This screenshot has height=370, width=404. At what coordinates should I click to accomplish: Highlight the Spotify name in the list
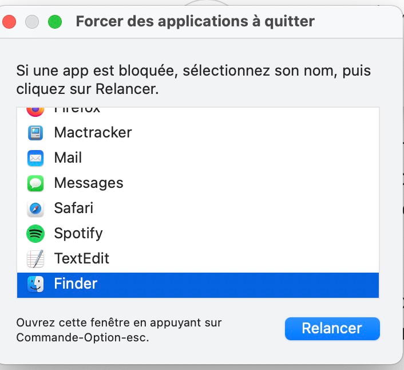(78, 234)
